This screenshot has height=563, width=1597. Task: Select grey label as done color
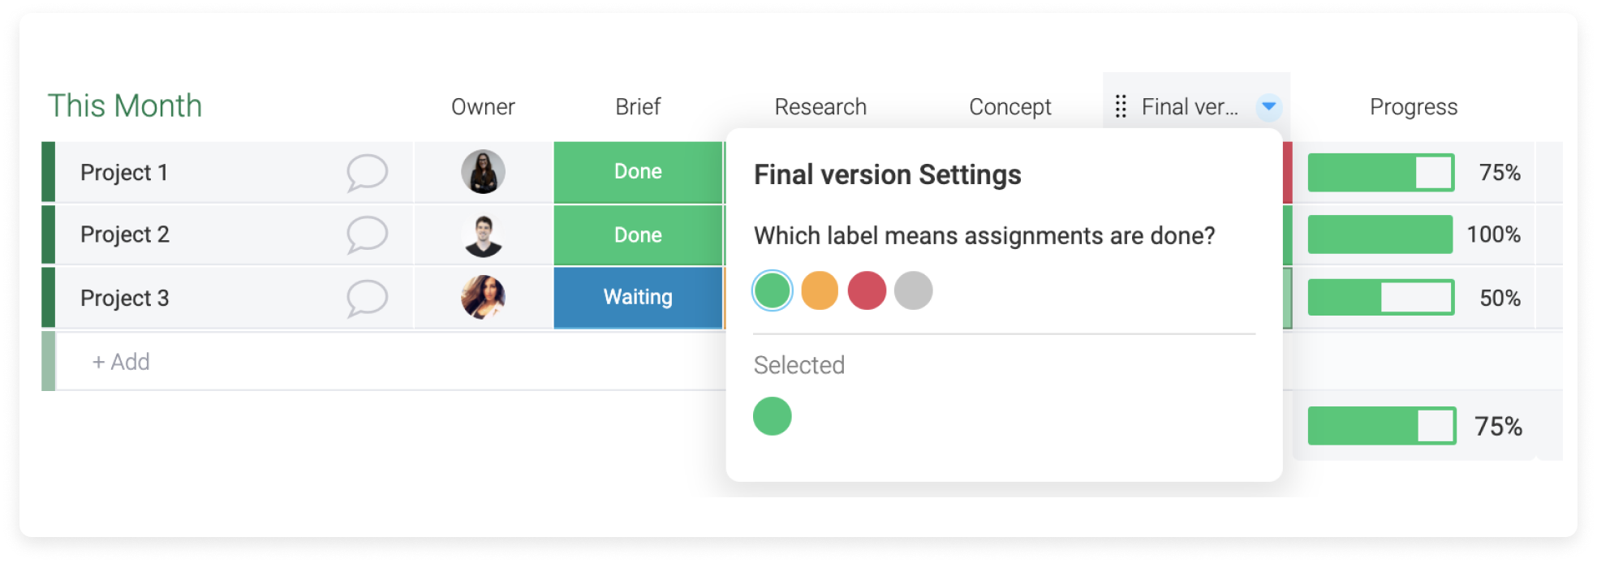(914, 290)
